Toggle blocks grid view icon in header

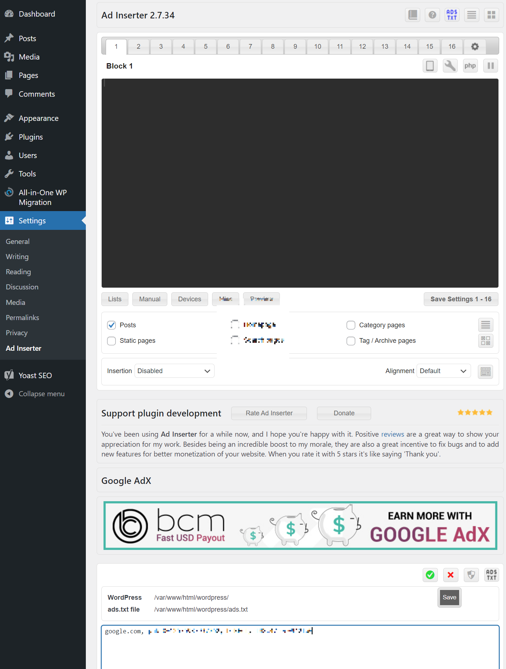point(491,15)
